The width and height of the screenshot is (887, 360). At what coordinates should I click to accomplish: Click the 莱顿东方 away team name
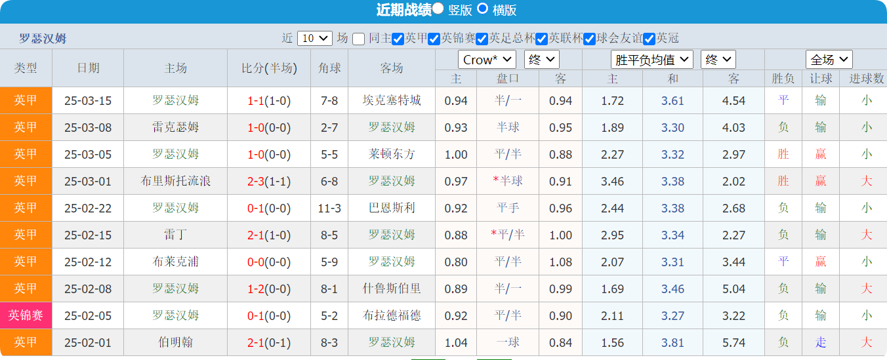point(392,154)
